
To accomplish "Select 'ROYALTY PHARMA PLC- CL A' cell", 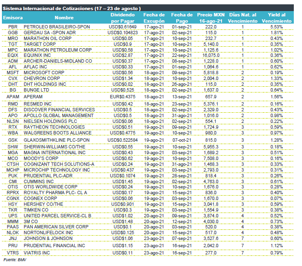I will 55,193.
